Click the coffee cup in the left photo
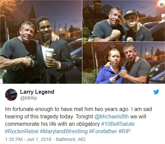Screen dimensions: 165x144 coord(50,54)
